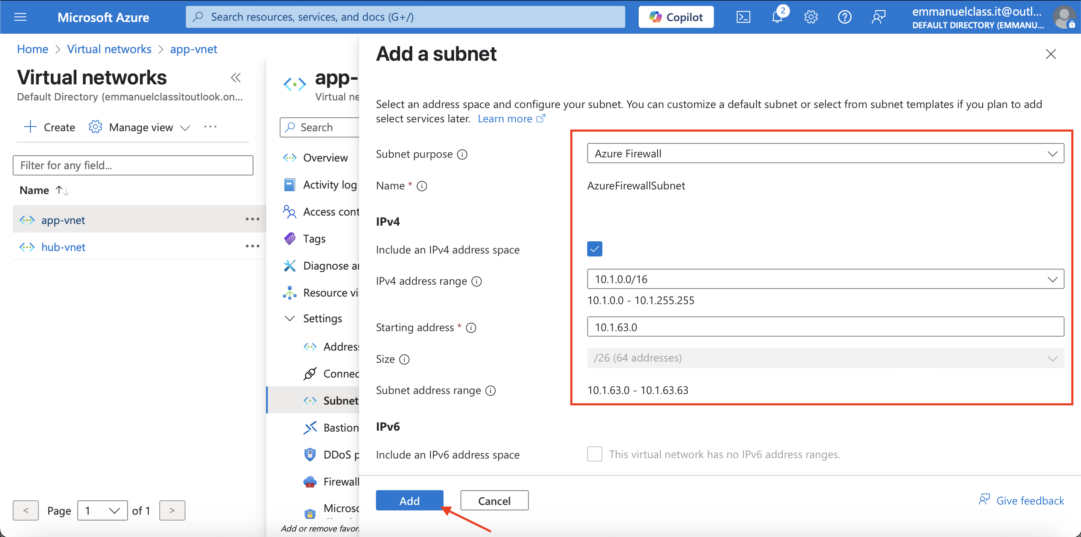Open Give feedback link
The width and height of the screenshot is (1081, 537).
point(1021,500)
